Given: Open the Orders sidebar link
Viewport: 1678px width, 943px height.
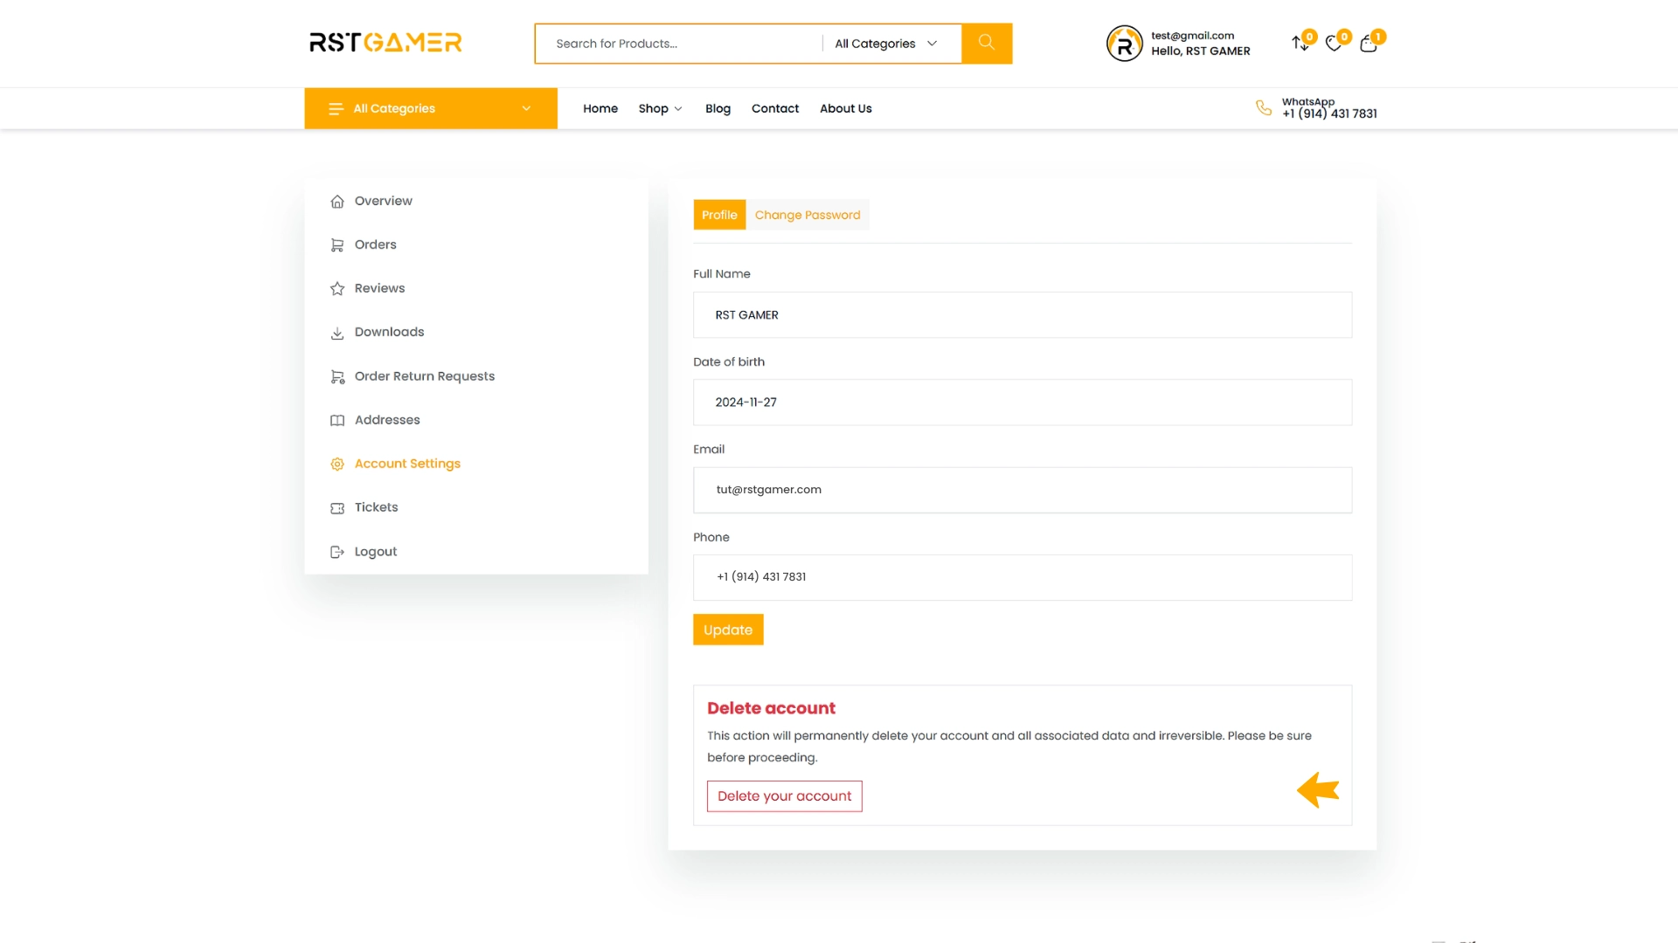Looking at the screenshot, I should 376,244.
